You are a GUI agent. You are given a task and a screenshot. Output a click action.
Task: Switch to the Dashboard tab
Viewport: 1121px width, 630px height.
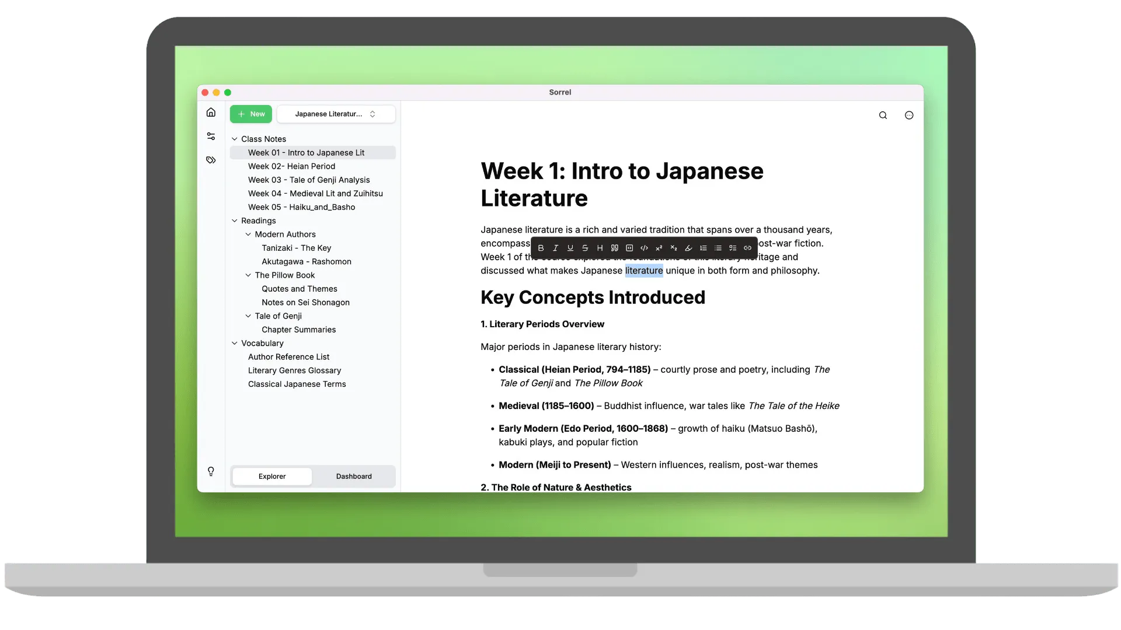pyautogui.click(x=354, y=477)
